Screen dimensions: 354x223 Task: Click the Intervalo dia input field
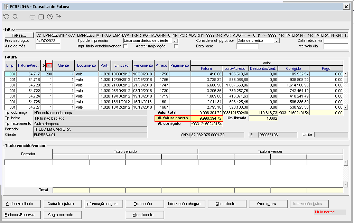[x=336, y=46]
